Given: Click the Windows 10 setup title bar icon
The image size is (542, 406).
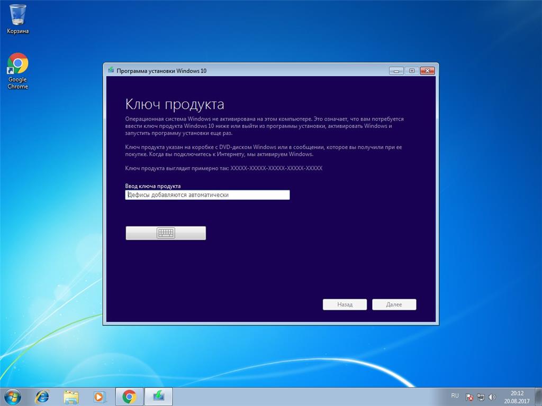Looking at the screenshot, I should (111, 70).
